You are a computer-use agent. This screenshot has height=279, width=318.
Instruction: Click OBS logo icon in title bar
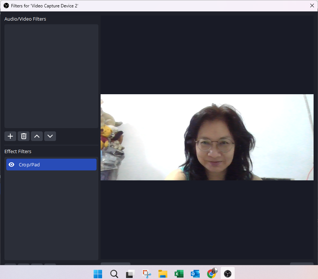click(x=6, y=6)
